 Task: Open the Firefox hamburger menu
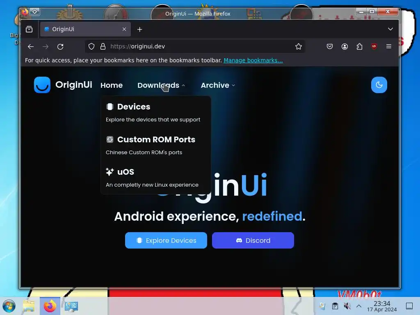click(389, 46)
